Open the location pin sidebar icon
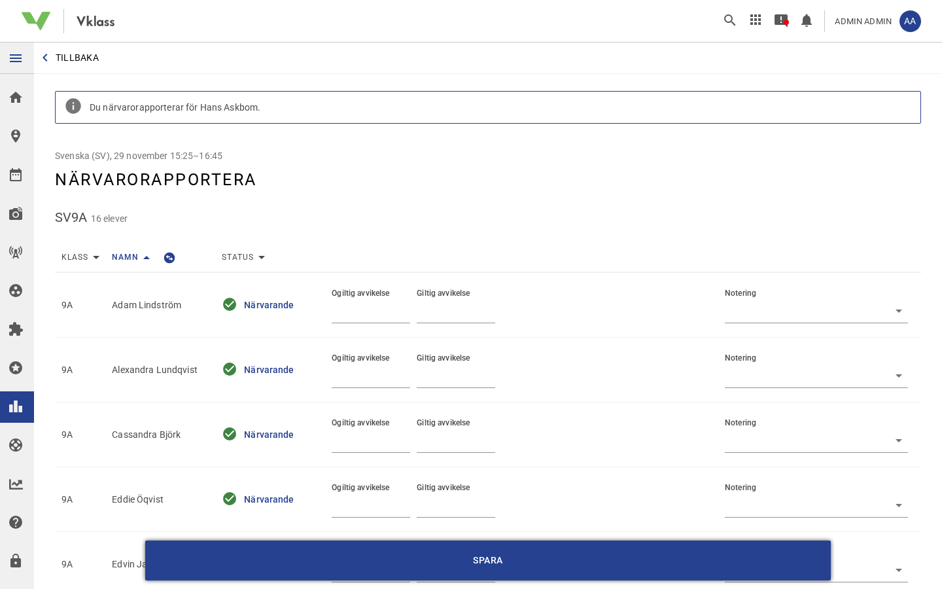 click(x=16, y=136)
